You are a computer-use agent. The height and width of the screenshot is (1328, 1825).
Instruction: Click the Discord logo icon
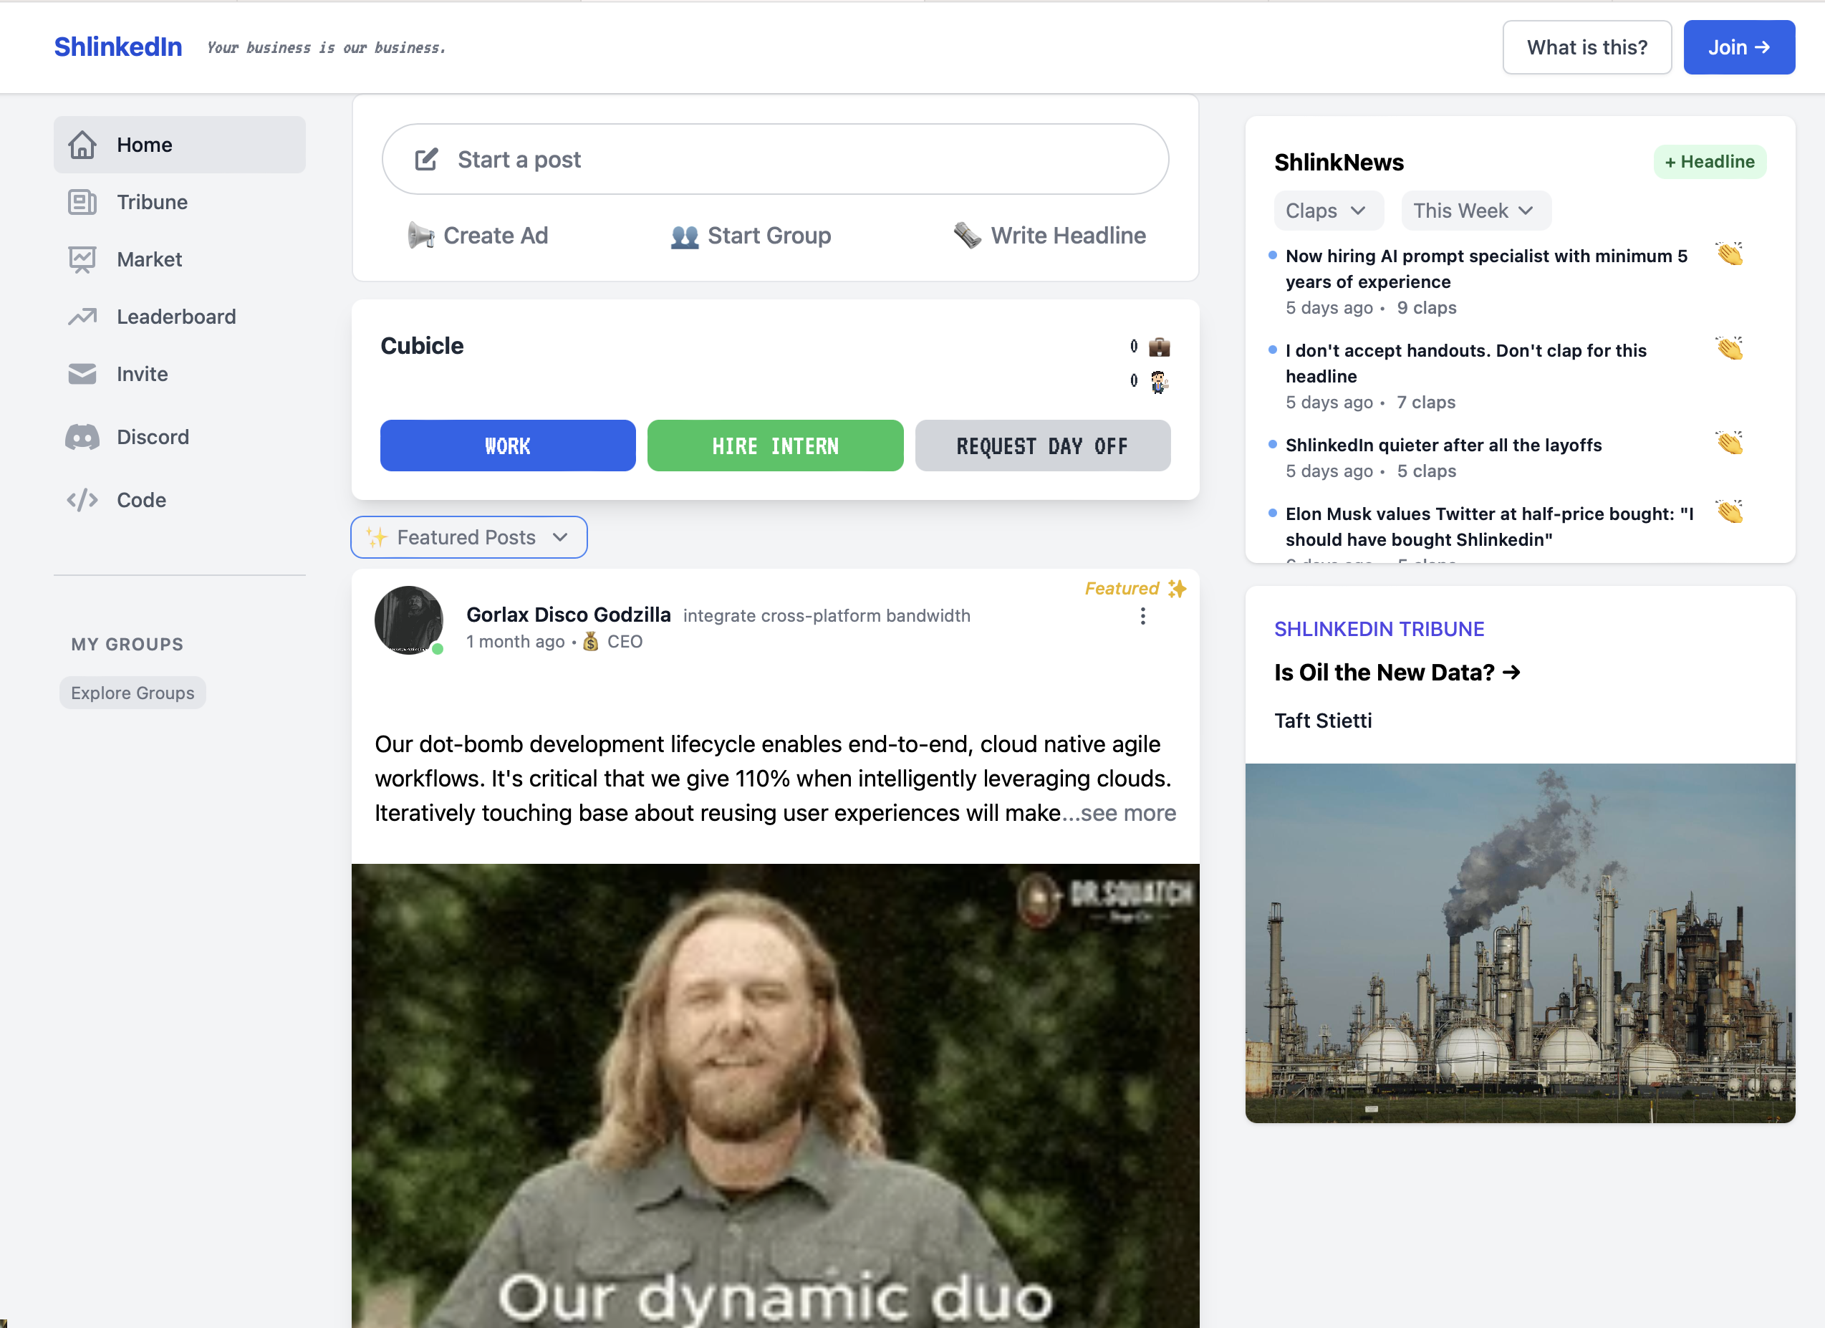pos(82,437)
